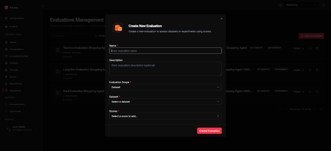331x151 pixels.
Task: Open the sort control beside Search
Action: pos(99,36)
